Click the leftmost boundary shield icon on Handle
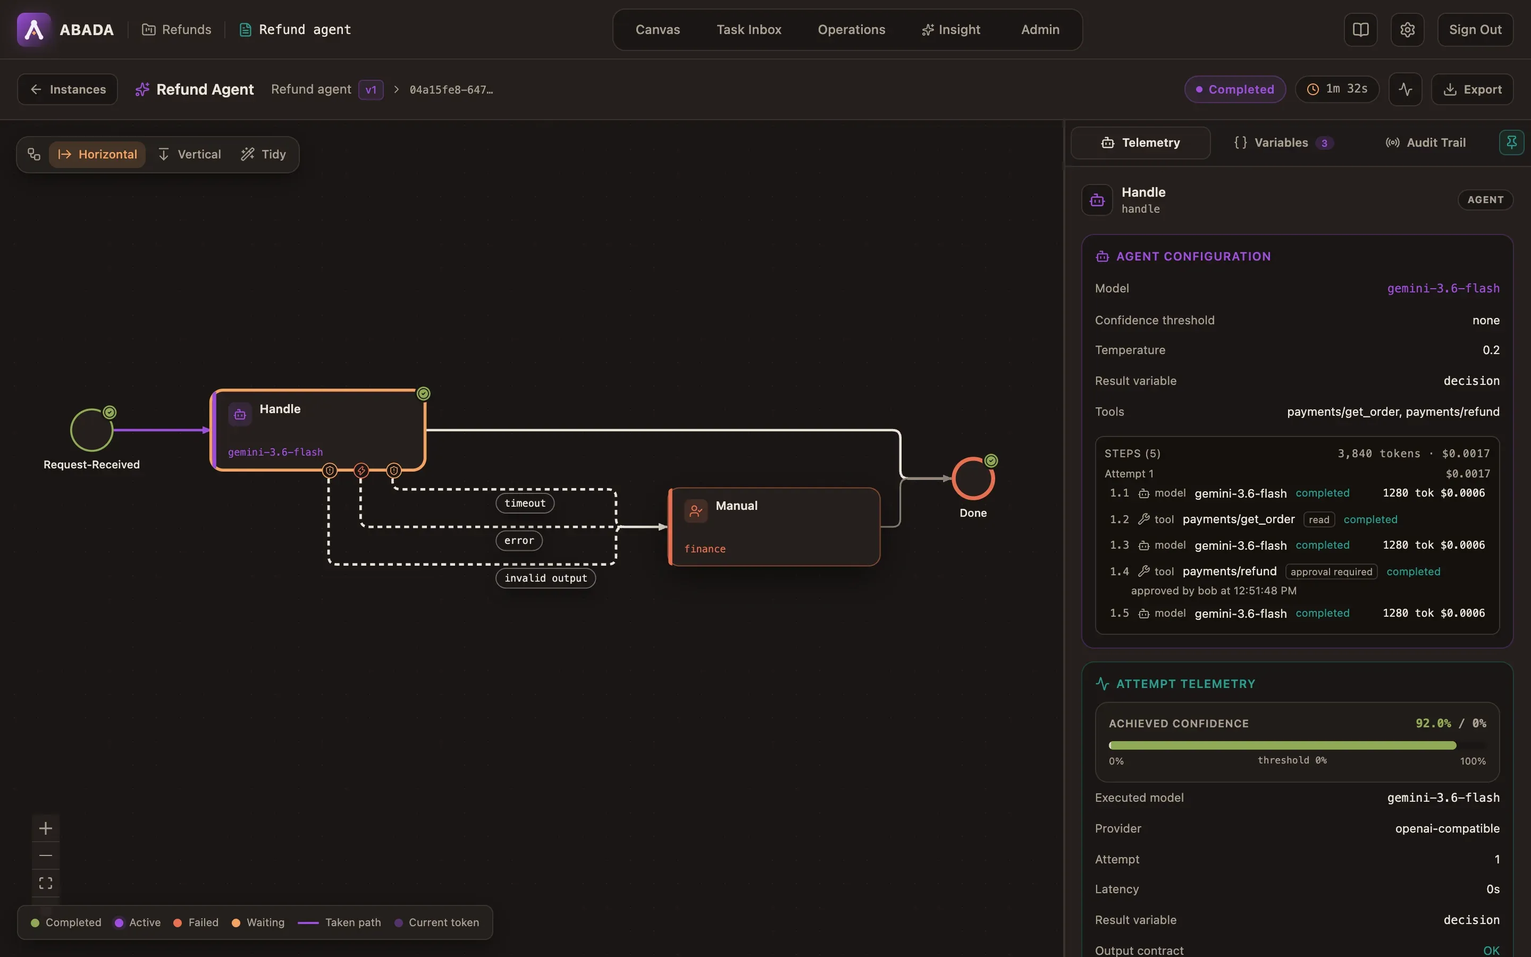The height and width of the screenshot is (957, 1531). click(x=330, y=471)
